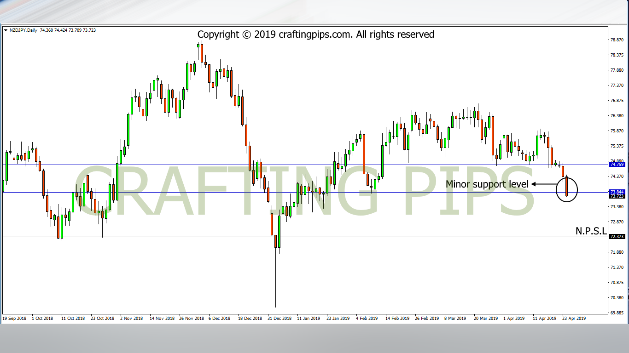This screenshot has width=629, height=353.
Task: Click the 19 Sep 2018 date label
Action: point(15,318)
